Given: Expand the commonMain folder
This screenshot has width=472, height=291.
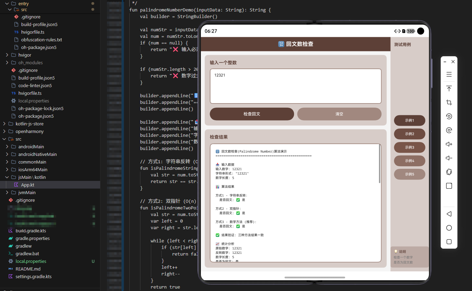Looking at the screenshot, I should click(7, 162).
